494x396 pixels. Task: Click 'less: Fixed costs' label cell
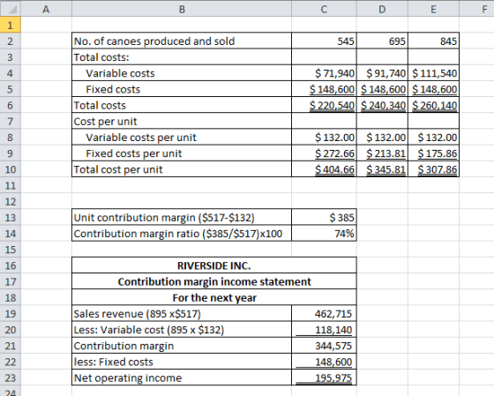[182, 362]
